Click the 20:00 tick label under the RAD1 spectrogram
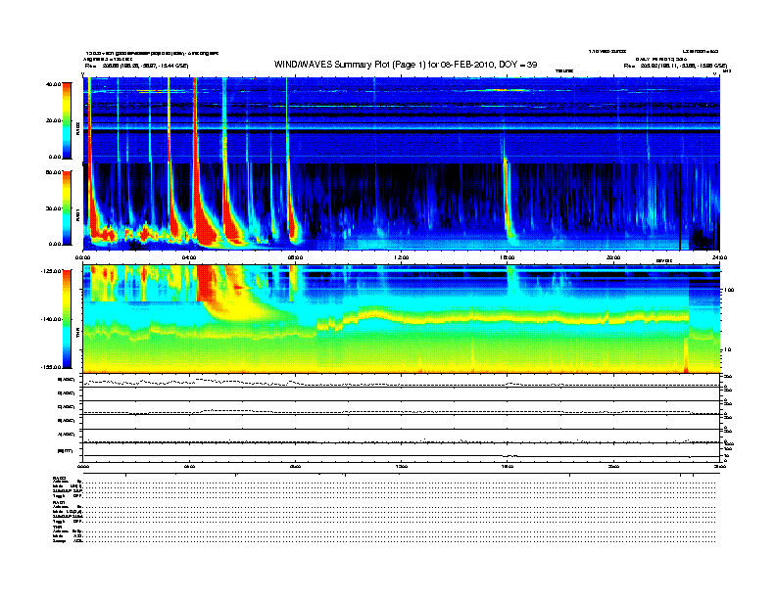 613,257
